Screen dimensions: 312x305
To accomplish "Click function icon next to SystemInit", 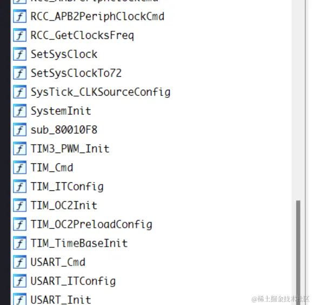I will (x=19, y=111).
